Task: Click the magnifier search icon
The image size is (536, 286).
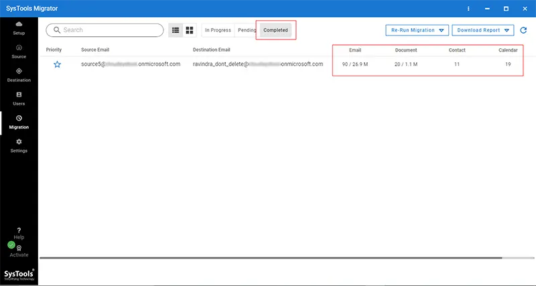Action: coord(57,30)
